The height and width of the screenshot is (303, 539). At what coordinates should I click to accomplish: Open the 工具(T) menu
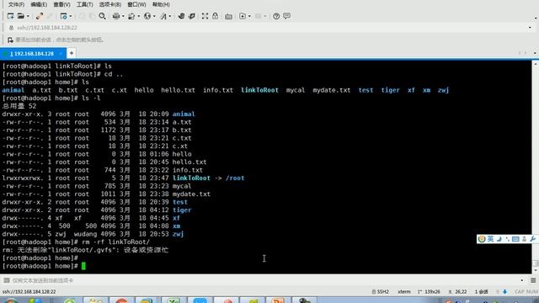click(x=84, y=4)
